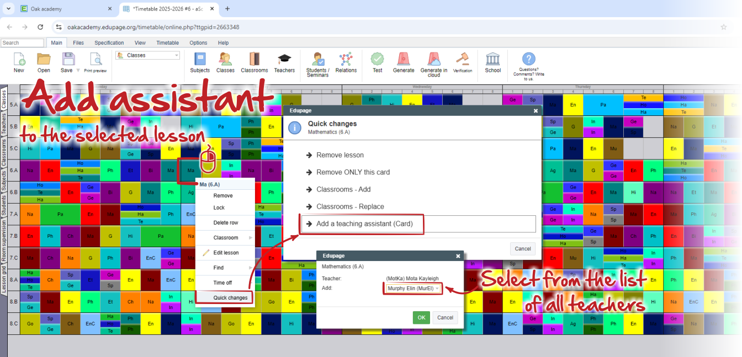Run the Verification gavel icon
Viewport: 742px width, 357px height.
[463, 59]
